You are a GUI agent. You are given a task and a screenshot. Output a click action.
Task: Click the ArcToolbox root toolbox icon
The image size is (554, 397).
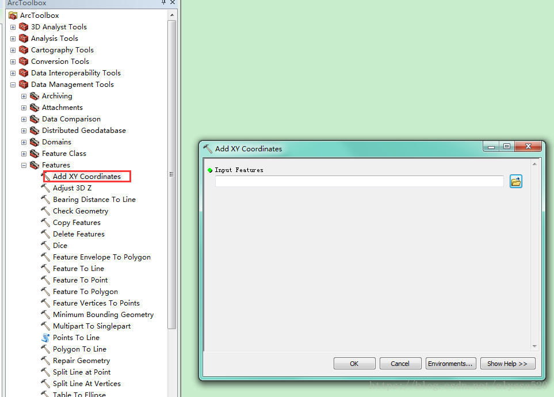pos(13,16)
